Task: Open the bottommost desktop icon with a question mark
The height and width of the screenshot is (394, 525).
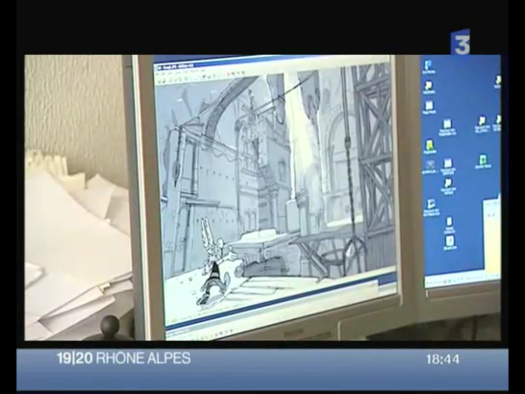Action: click(x=450, y=243)
